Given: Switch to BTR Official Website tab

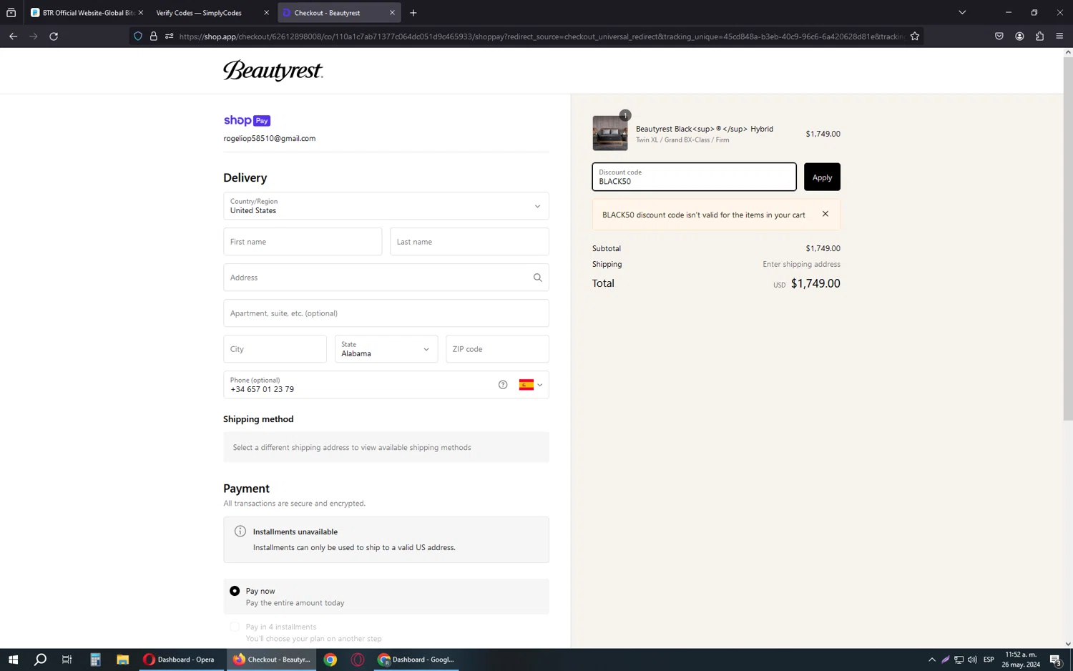Looking at the screenshot, I should pyautogui.click(x=82, y=13).
